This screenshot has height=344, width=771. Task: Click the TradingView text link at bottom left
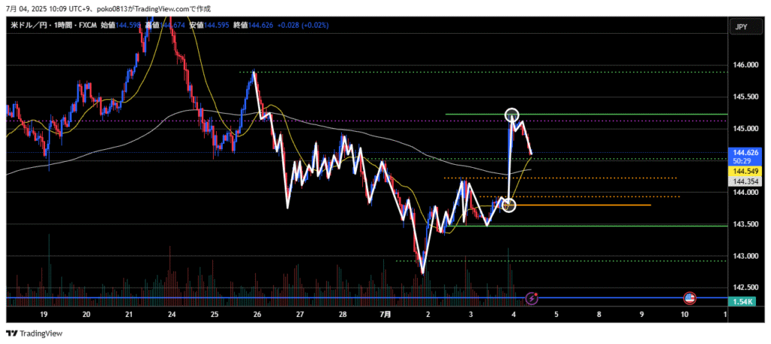(x=41, y=333)
